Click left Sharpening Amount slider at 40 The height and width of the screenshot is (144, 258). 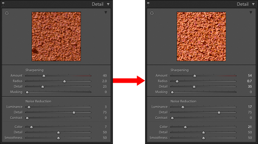[x=44, y=76]
